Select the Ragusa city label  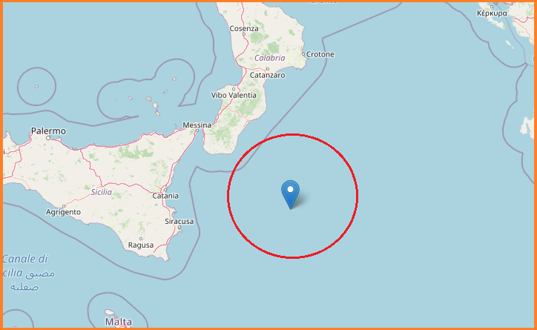click(x=141, y=245)
